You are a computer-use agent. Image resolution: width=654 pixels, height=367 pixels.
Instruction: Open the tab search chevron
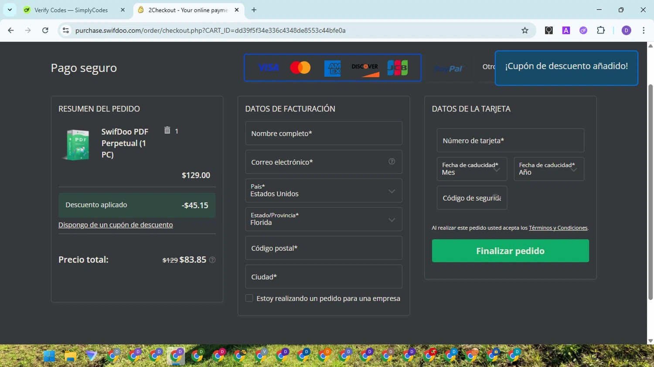[10, 10]
